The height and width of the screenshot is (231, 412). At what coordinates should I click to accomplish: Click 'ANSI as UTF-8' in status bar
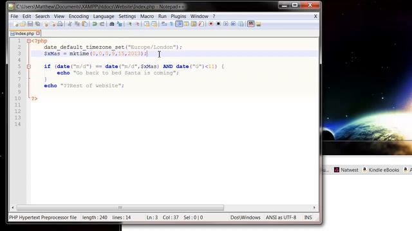[x=281, y=218]
